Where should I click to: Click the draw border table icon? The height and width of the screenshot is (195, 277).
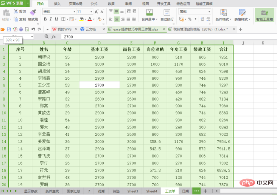click(72, 19)
